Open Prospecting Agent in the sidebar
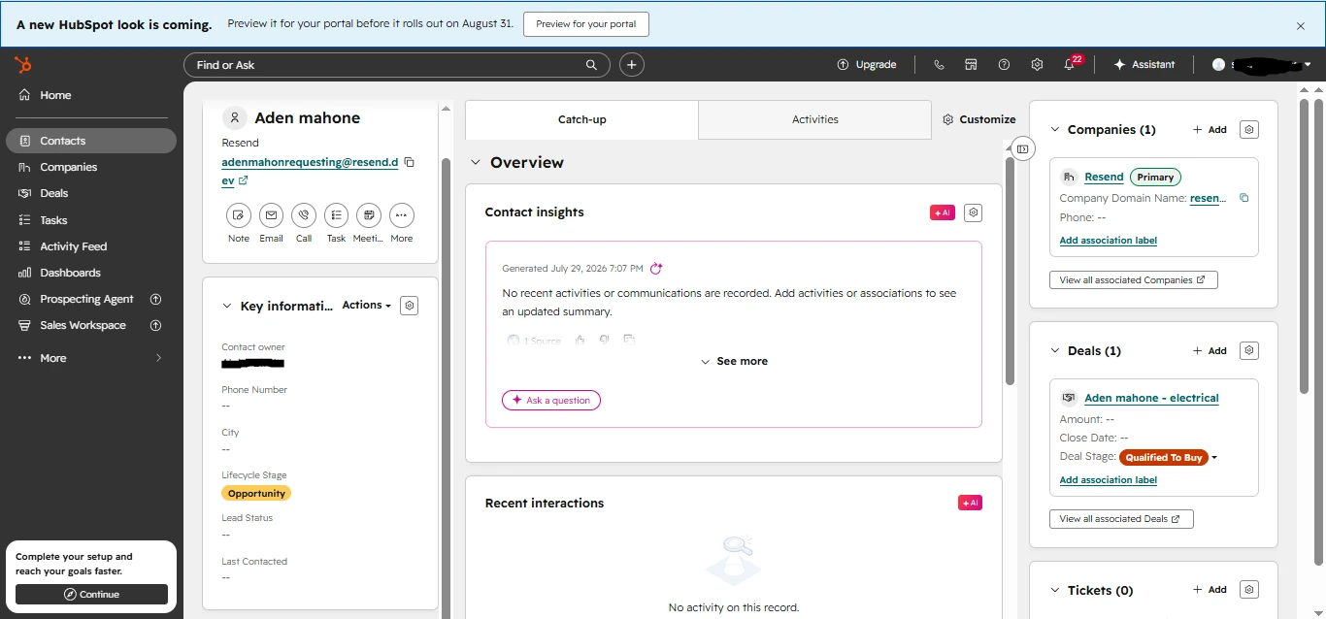The height and width of the screenshot is (619, 1326). point(91,299)
